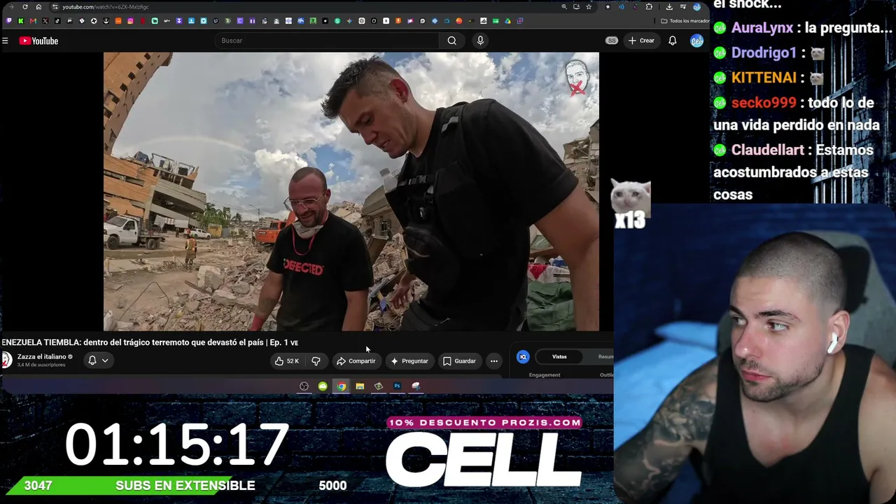This screenshot has width=896, height=504.
Task: Dislike the video
Action: click(316, 361)
